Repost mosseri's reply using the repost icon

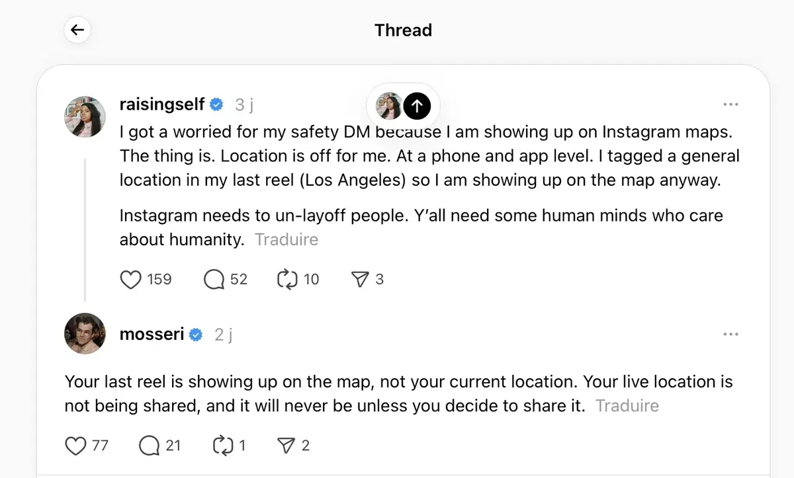click(225, 446)
